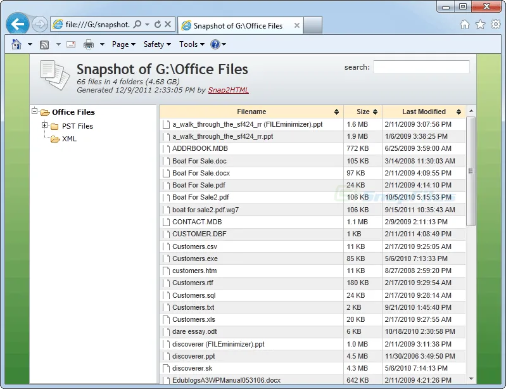The width and height of the screenshot is (506, 389).
Task: Click the file icon beside Boat For Sale.docx
Action: (x=166, y=174)
